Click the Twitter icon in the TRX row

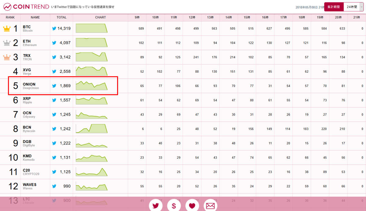coord(54,57)
